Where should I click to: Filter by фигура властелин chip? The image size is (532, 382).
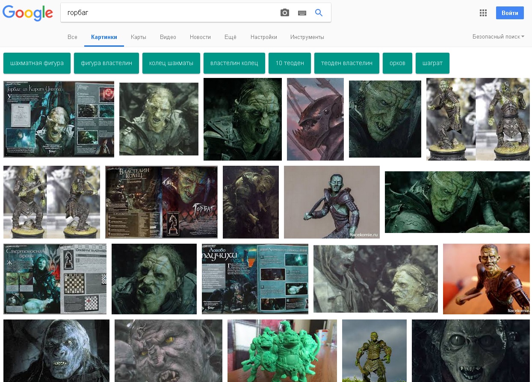pos(106,63)
